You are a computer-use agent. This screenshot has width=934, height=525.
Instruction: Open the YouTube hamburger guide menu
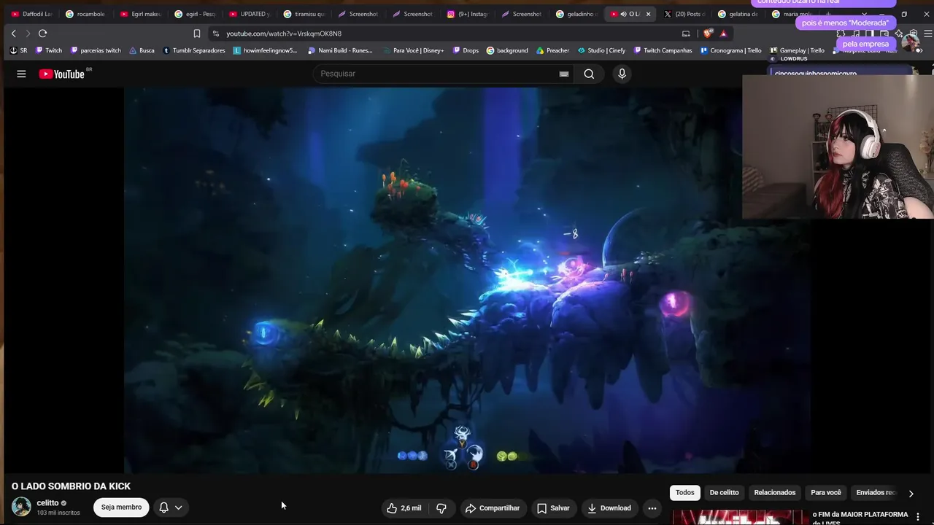coord(21,74)
